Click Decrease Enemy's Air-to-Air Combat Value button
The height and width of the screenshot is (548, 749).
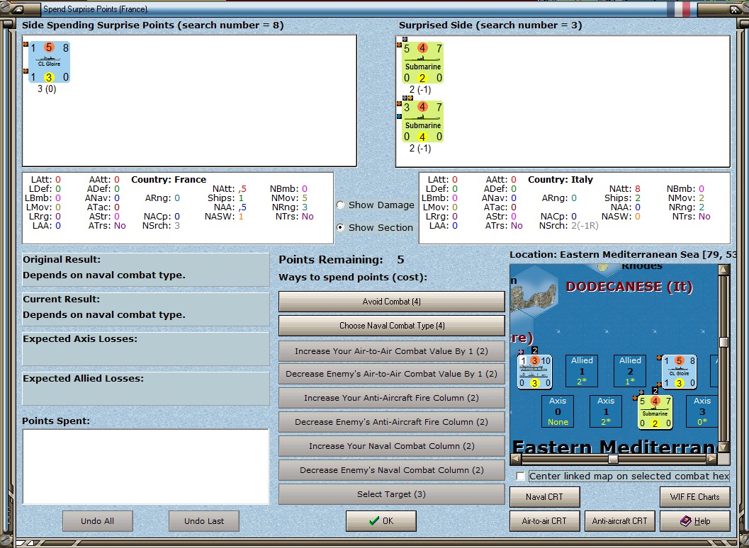(392, 374)
